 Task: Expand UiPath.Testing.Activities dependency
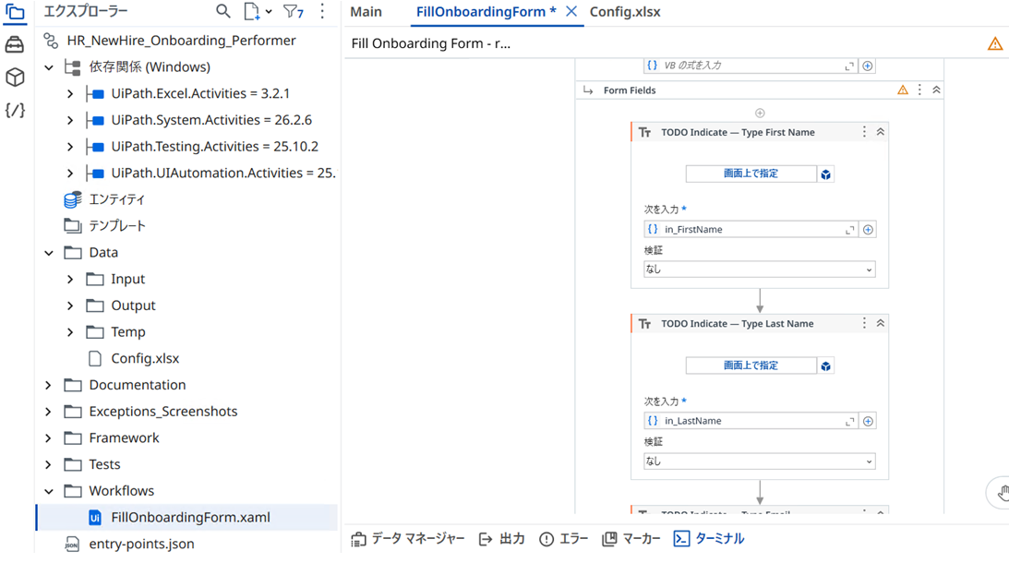click(x=70, y=147)
